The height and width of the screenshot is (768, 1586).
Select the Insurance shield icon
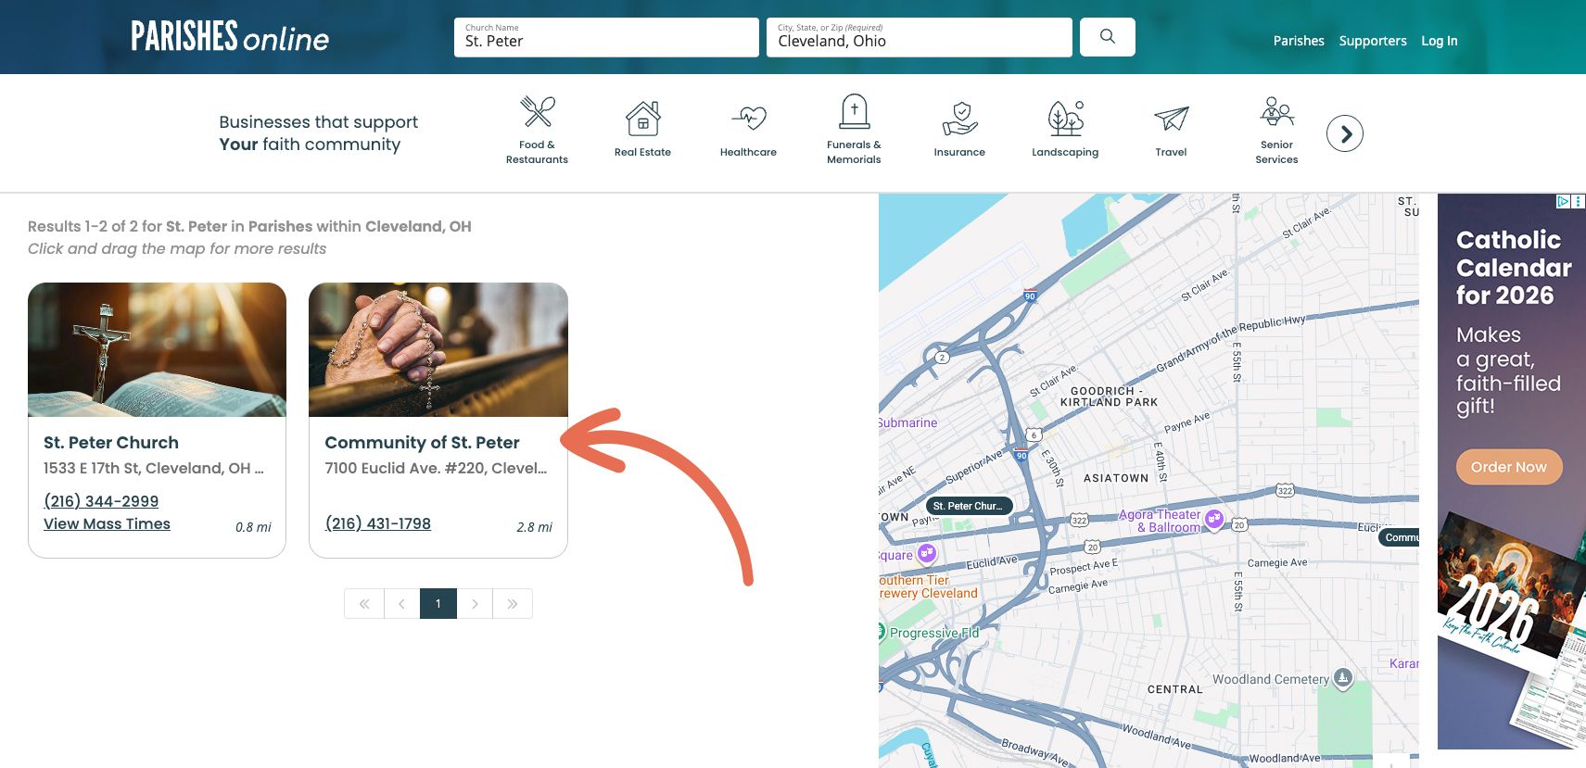click(959, 119)
